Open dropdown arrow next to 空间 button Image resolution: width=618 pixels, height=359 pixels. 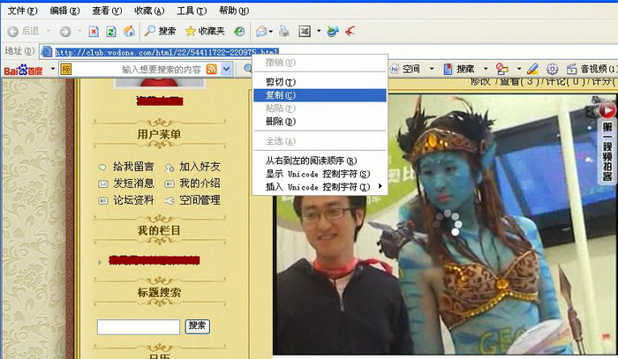coord(432,69)
